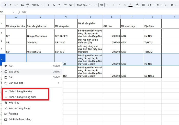Increase font size with plus button
The image size is (179, 125).
(x=107, y=5)
